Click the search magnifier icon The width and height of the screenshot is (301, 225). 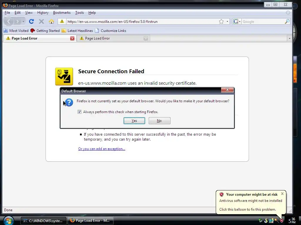tap(287, 21)
